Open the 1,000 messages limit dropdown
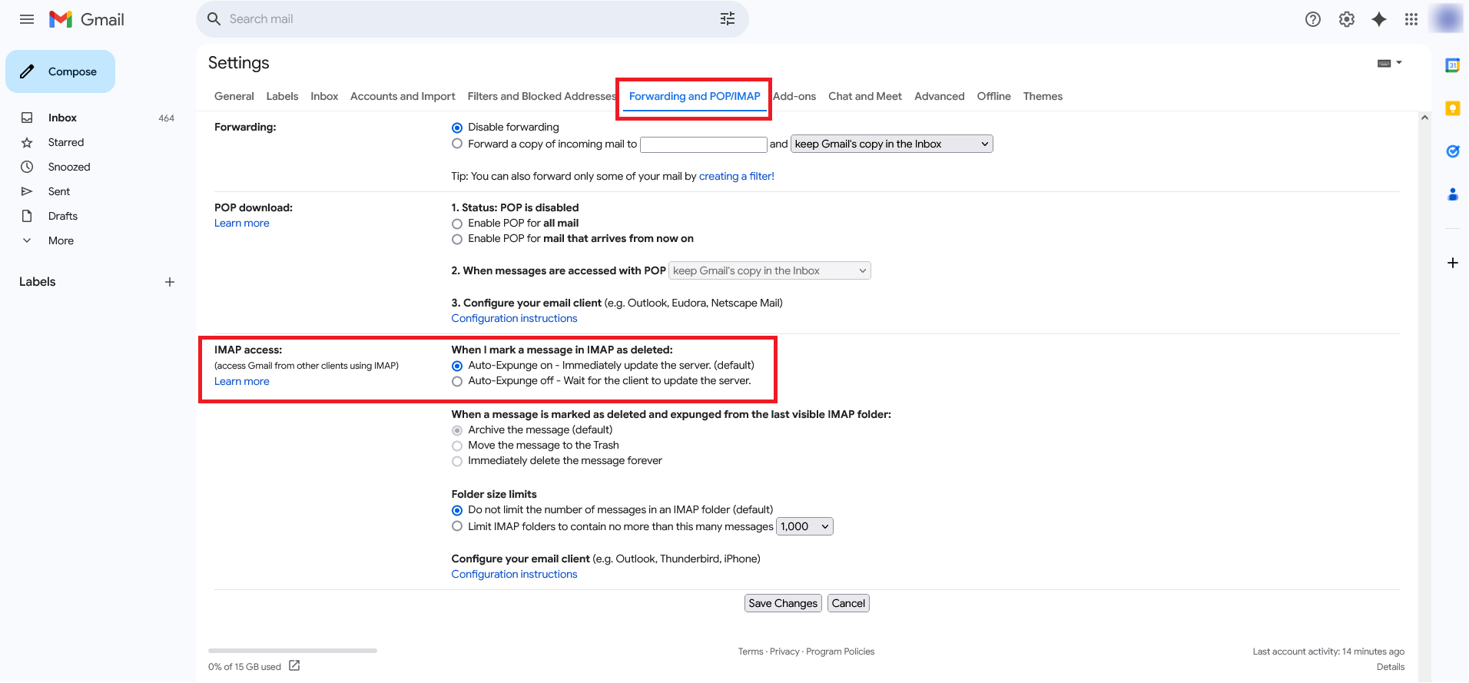 click(804, 526)
